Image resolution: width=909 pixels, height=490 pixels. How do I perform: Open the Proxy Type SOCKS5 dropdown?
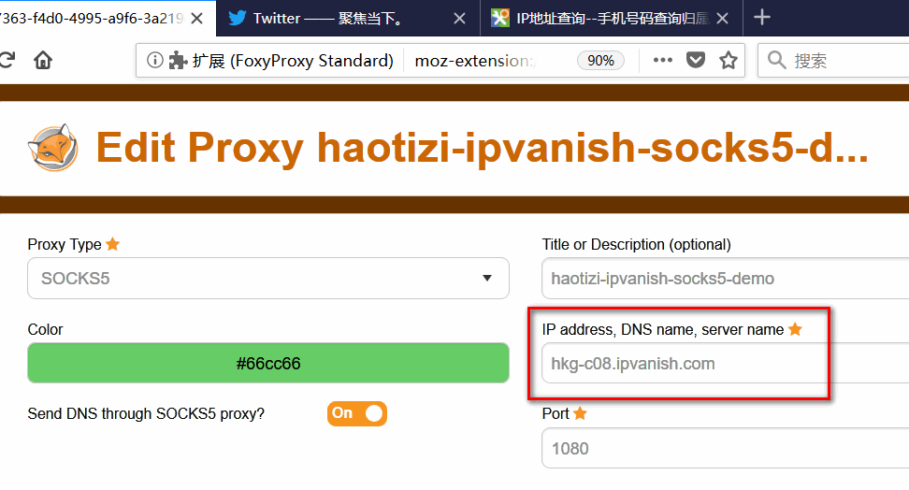click(267, 279)
